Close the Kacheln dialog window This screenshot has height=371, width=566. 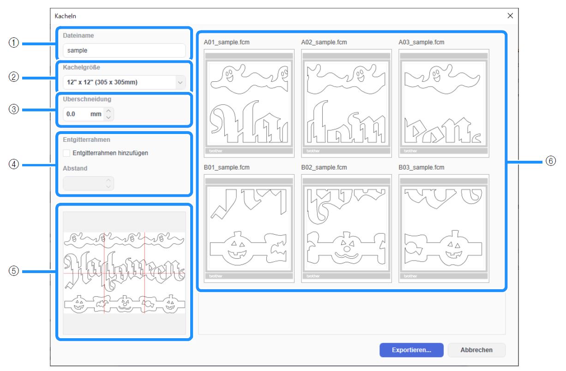(x=510, y=16)
